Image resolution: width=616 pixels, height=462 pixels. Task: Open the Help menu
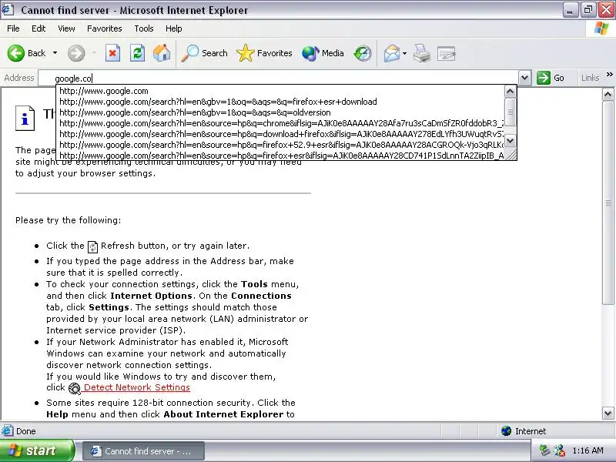(x=174, y=28)
